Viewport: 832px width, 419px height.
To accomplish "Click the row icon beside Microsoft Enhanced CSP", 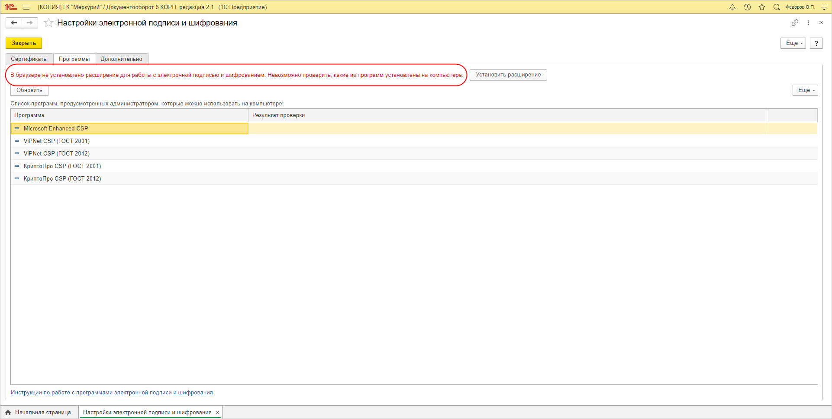I will coord(17,128).
